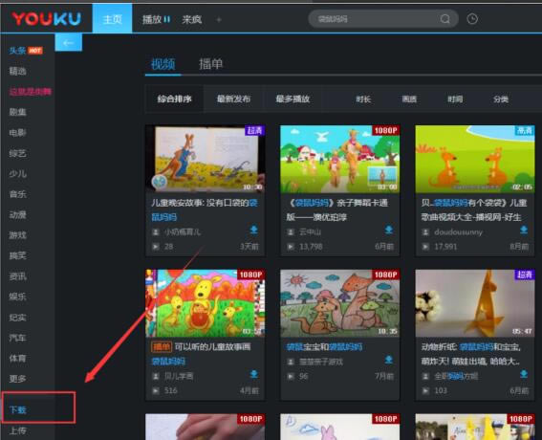Open the 时间 filter dropdown
This screenshot has width=542, height=440.
(455, 99)
